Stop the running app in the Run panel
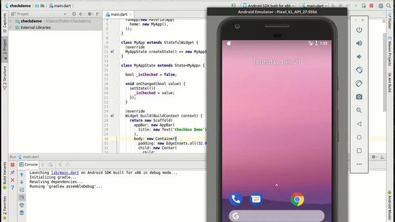 tap(12, 165)
